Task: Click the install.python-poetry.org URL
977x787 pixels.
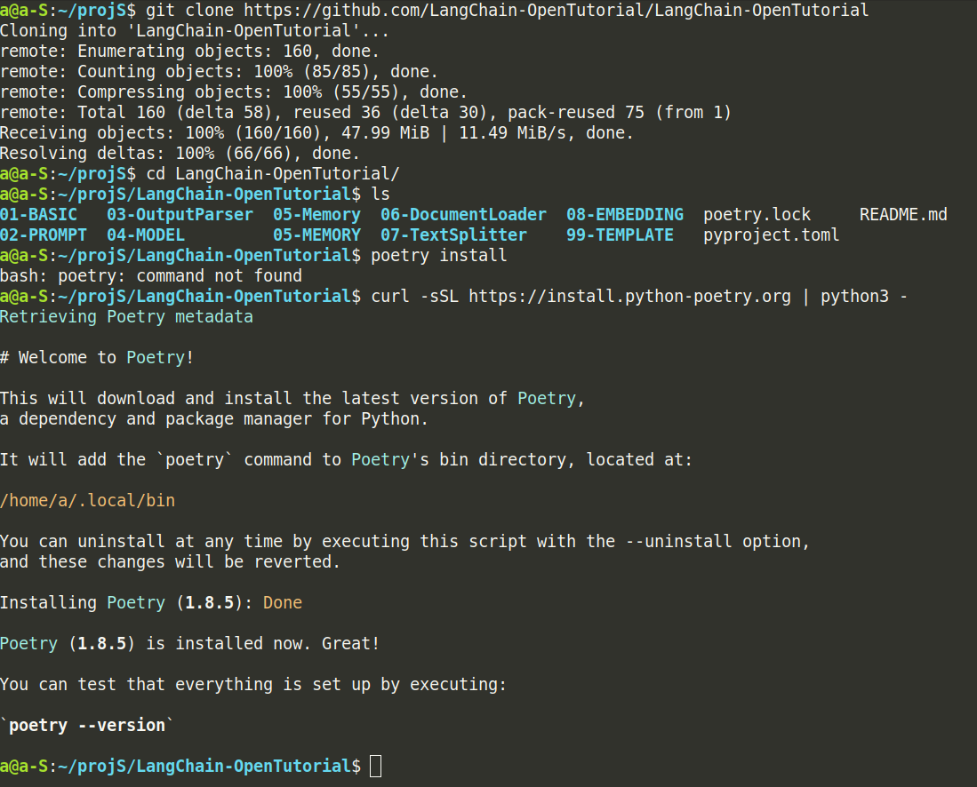Action: (x=630, y=297)
